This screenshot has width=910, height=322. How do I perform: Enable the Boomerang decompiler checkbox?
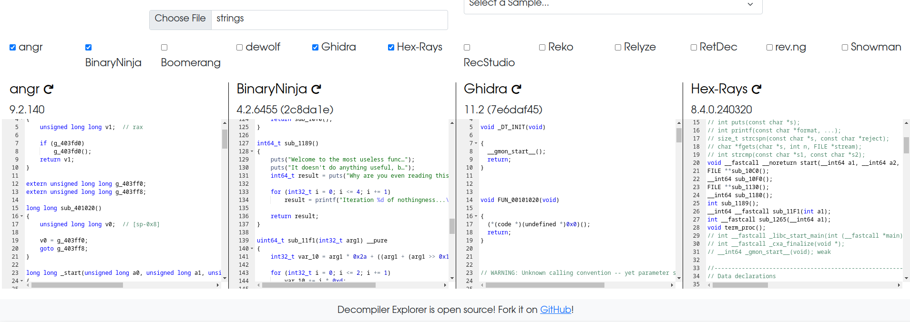coord(164,47)
